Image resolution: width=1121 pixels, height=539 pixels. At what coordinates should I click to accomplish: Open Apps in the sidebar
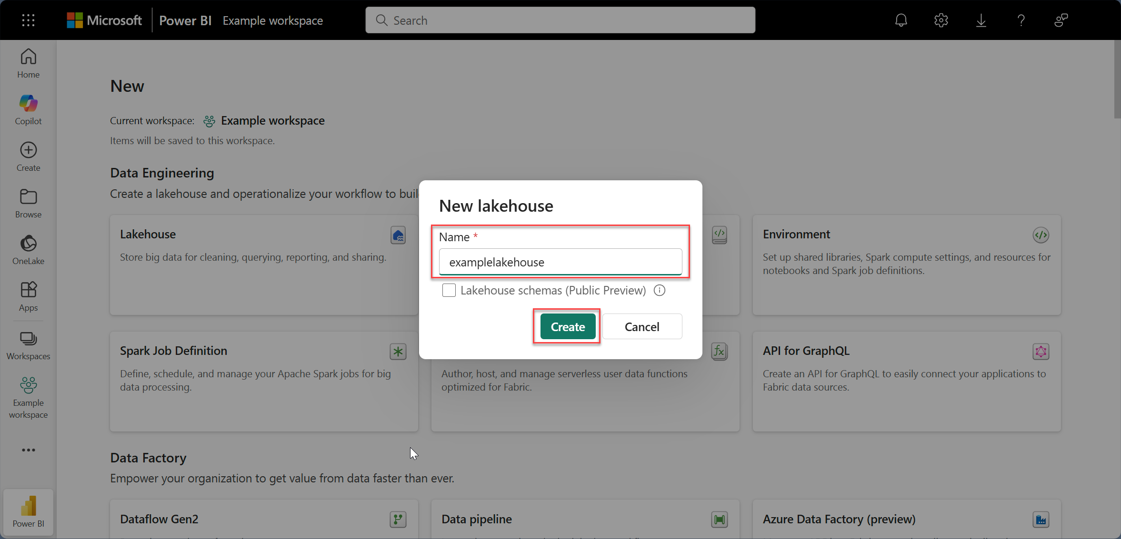28,296
